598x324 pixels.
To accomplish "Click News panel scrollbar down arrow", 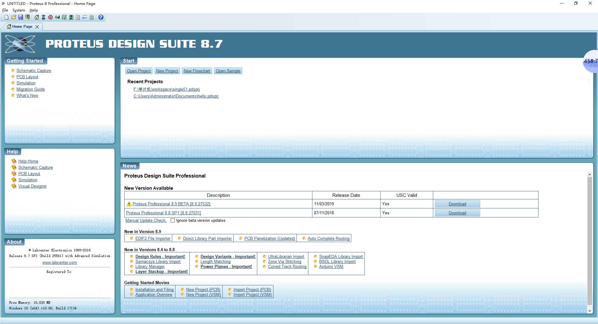I will click(590, 311).
